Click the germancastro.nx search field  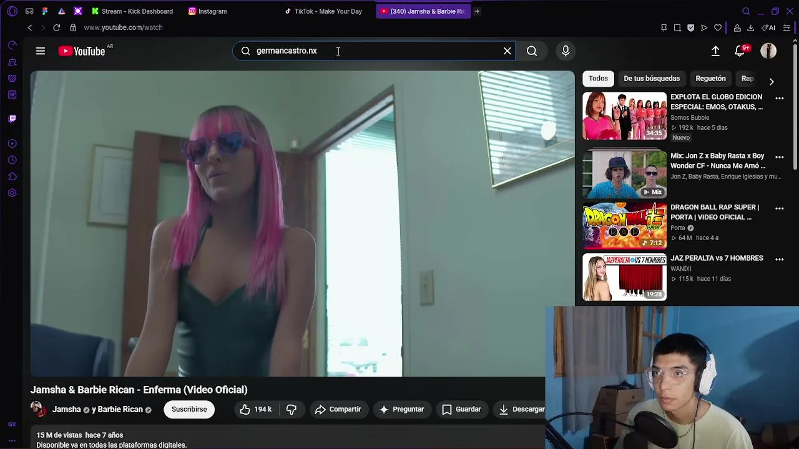375,51
